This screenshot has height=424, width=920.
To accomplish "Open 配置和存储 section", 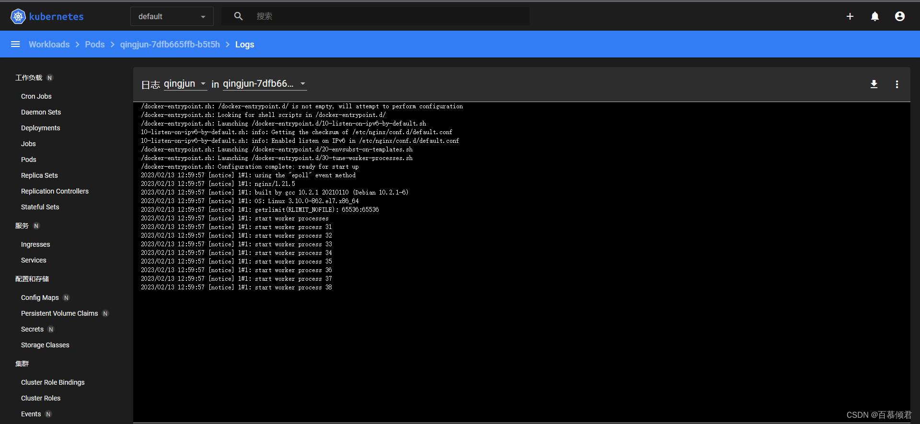I will coord(32,279).
